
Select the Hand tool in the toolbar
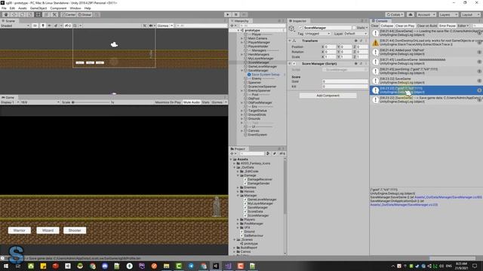(6, 14)
